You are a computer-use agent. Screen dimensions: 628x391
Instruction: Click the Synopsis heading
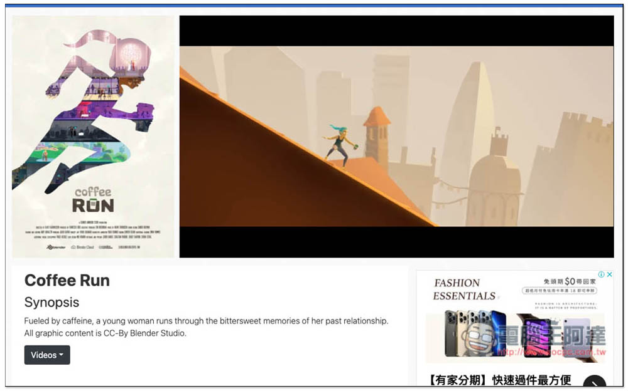[51, 302]
